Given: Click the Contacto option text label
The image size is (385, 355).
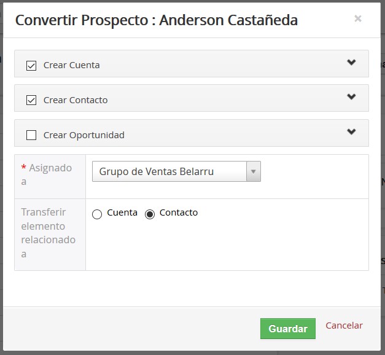Looking at the screenshot, I should (179, 213).
